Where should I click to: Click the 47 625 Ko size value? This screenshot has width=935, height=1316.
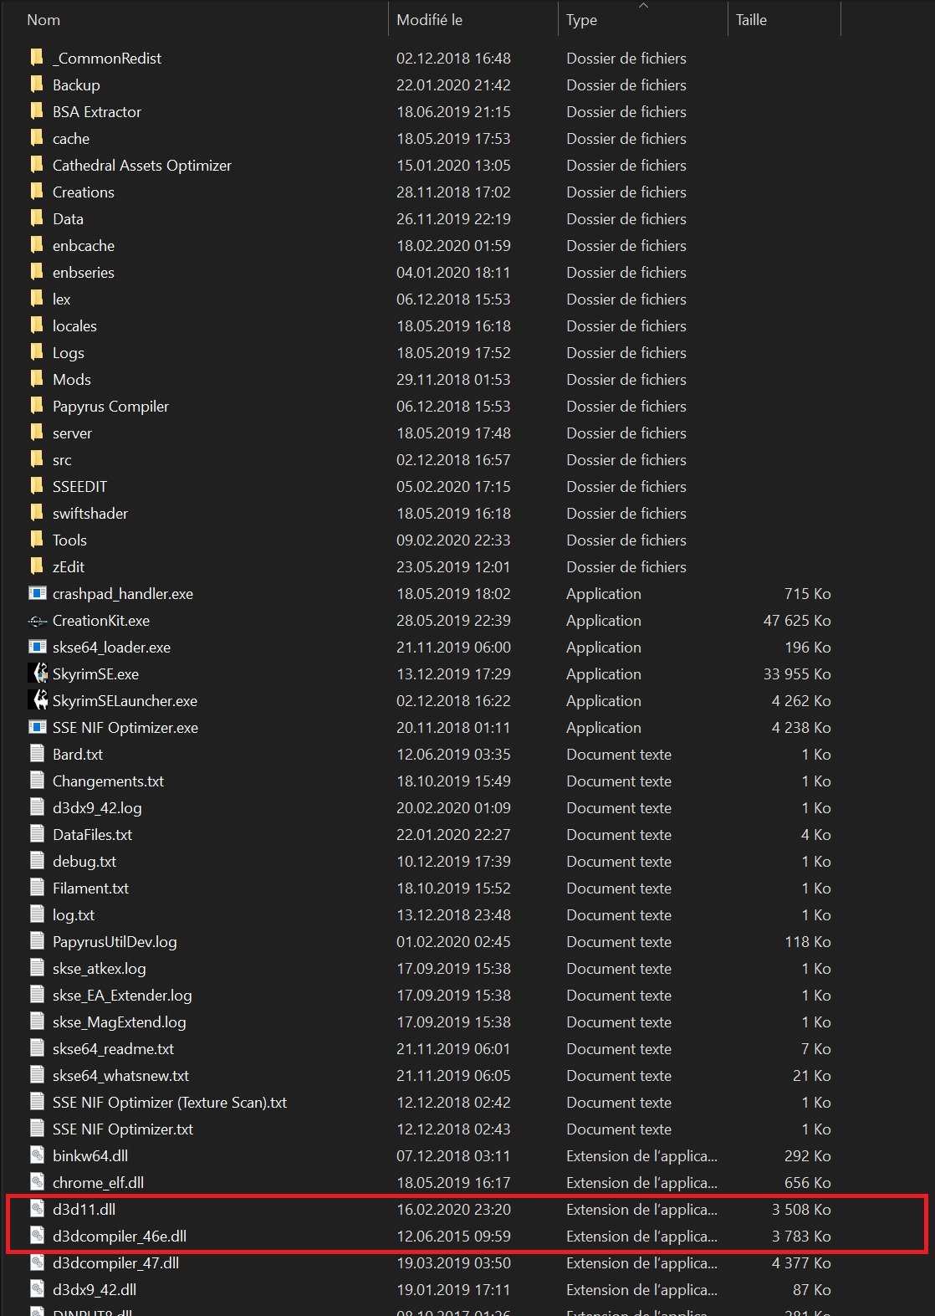pyautogui.click(x=797, y=620)
